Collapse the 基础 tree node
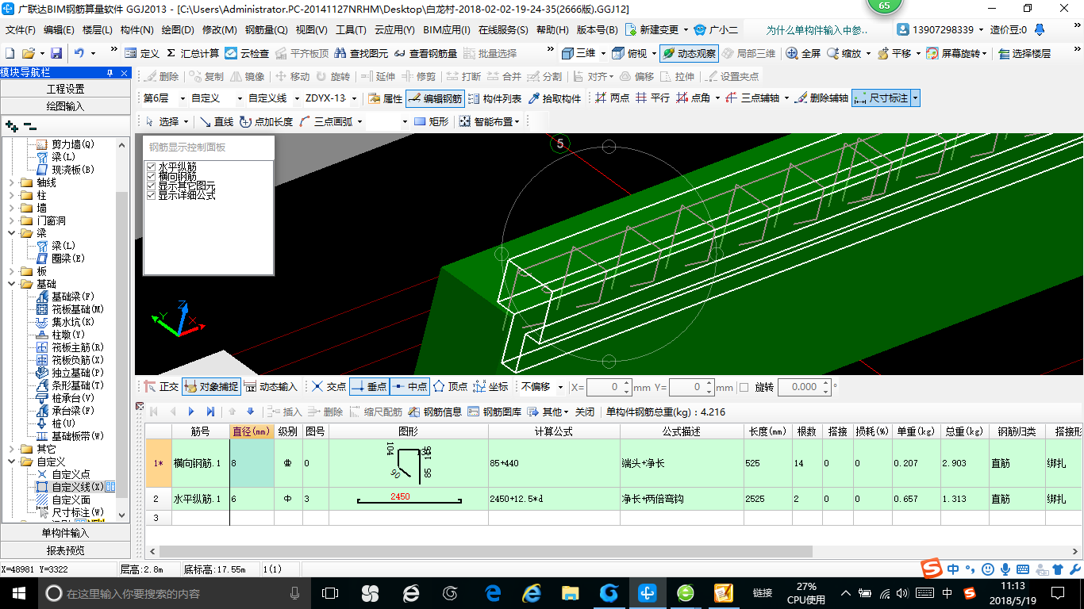 click(x=12, y=284)
